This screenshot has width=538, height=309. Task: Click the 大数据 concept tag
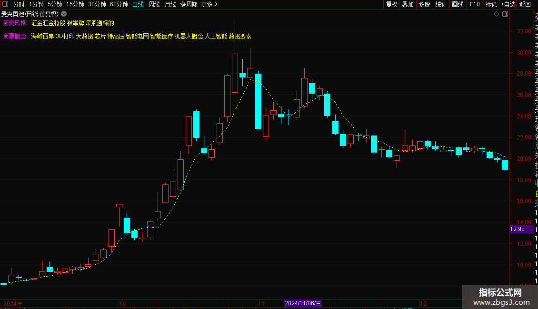point(84,36)
